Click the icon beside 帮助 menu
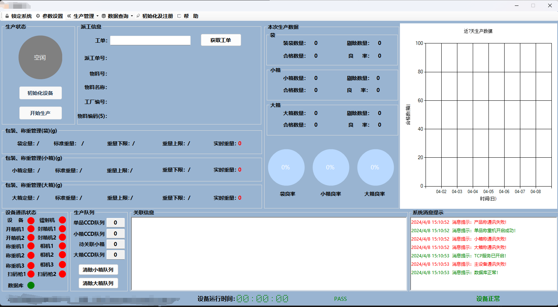Screen dimensions: 558x307 pyautogui.click(x=179, y=16)
